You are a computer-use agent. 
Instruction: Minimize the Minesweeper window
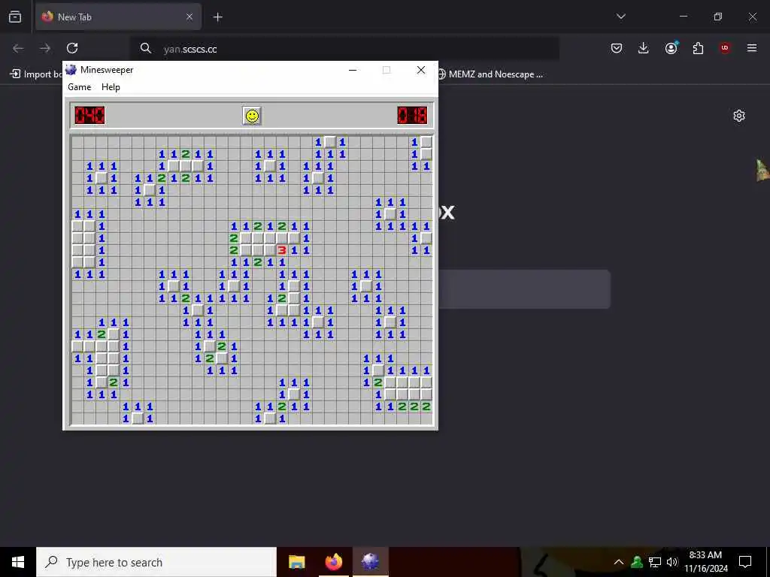click(x=353, y=70)
